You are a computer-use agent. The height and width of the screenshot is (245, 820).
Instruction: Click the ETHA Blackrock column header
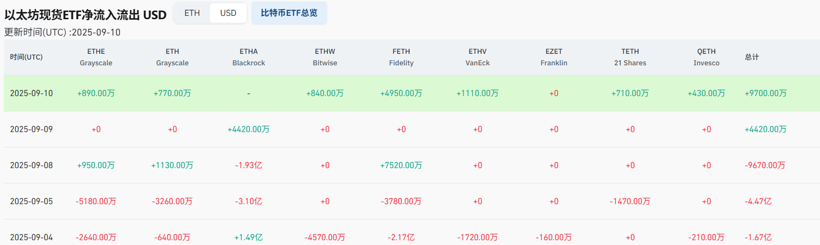[x=248, y=57]
